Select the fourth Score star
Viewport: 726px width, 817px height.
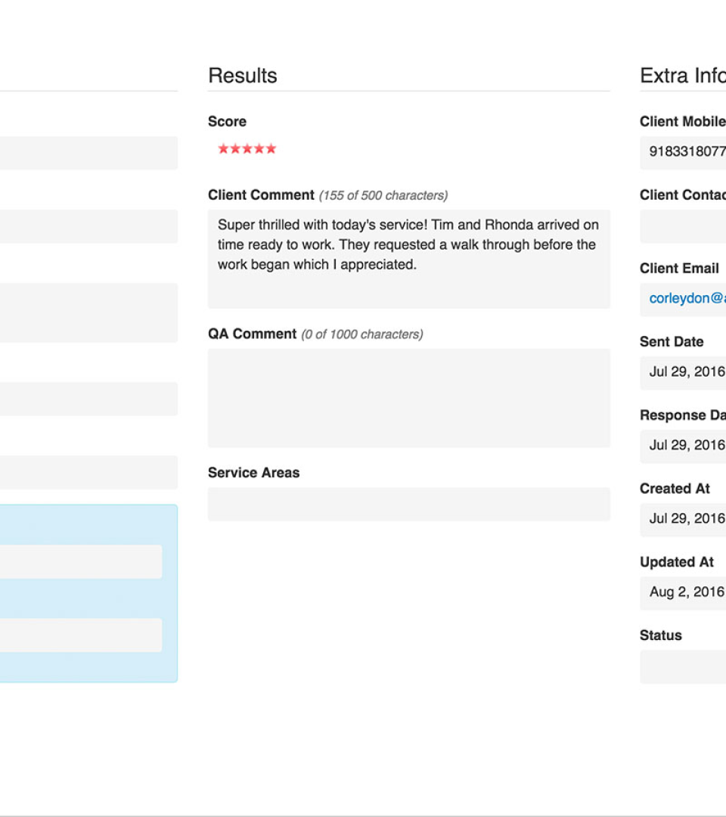click(259, 149)
